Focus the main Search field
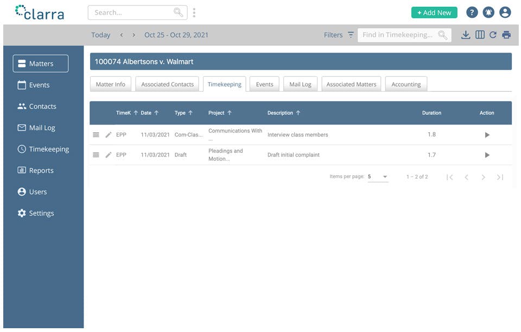521x332 pixels. (x=137, y=12)
